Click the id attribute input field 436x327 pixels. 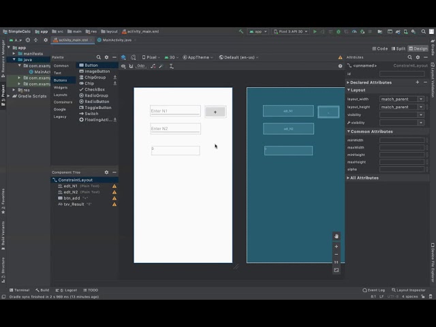402,74
